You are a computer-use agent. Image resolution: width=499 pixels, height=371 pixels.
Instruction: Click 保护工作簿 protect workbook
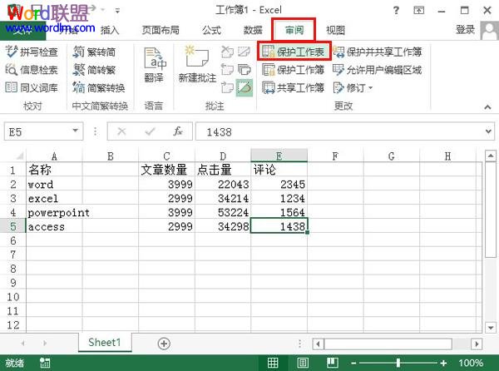(294, 69)
